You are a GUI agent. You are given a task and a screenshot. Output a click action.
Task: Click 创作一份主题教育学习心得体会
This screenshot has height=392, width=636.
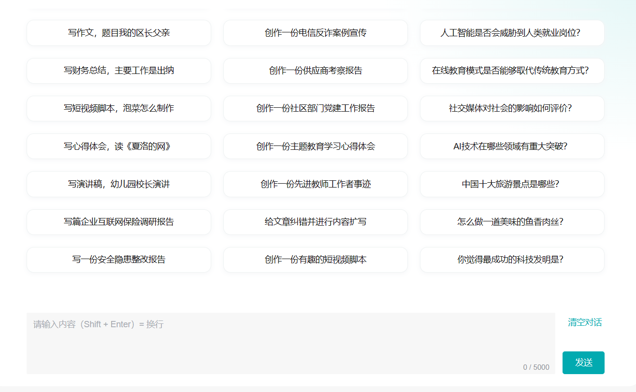click(315, 146)
